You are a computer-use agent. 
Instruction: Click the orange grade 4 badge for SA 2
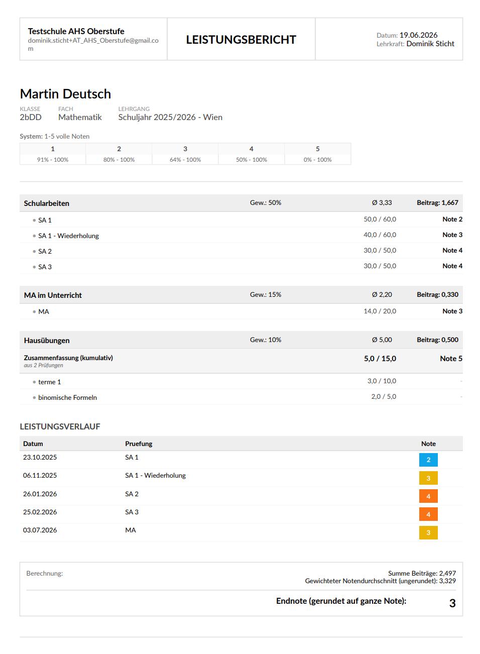click(x=428, y=496)
